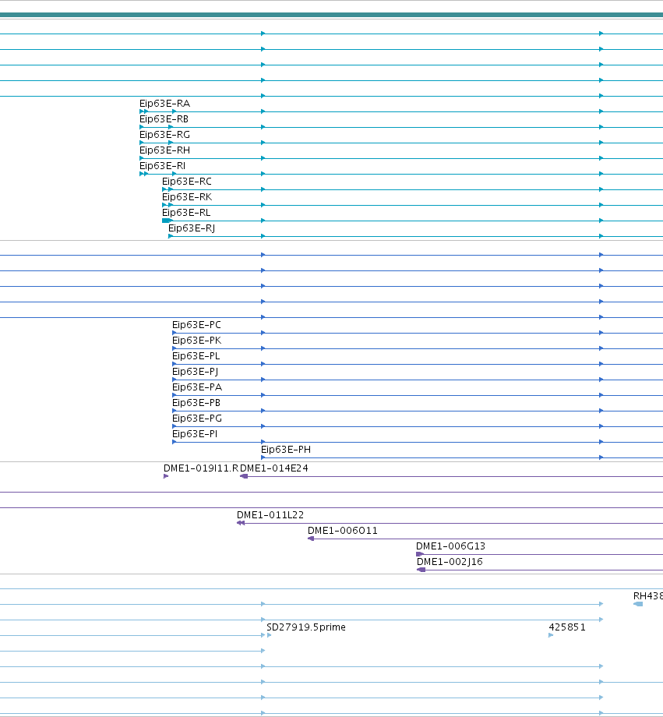Screen dimensions: 663x717
Task: Click the DME1-002J16 purple end glyph
Action: [x=421, y=570]
